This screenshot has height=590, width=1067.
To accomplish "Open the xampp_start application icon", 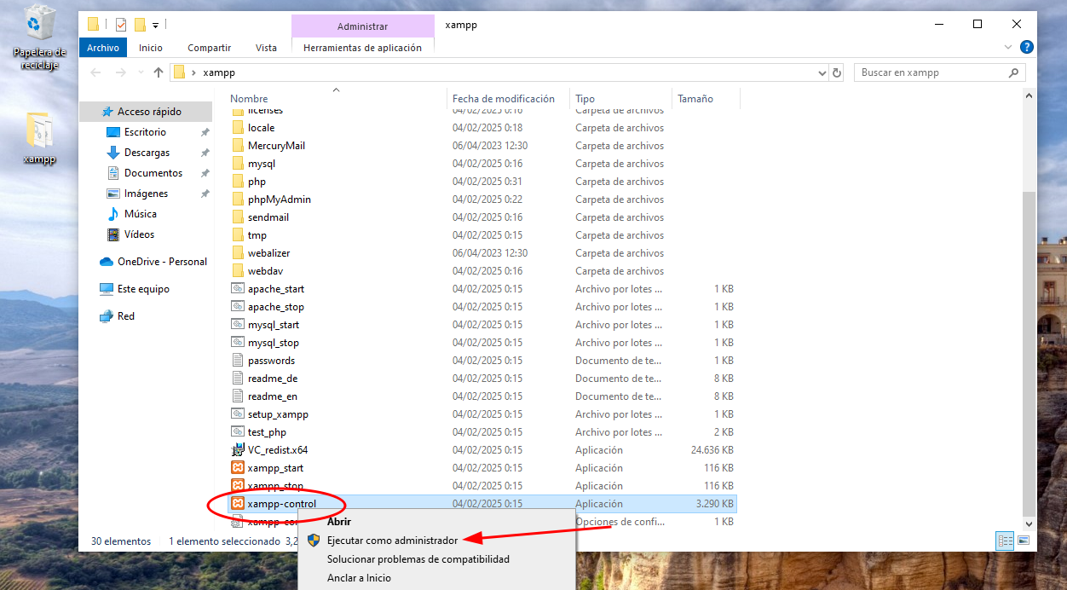I will click(x=238, y=468).
